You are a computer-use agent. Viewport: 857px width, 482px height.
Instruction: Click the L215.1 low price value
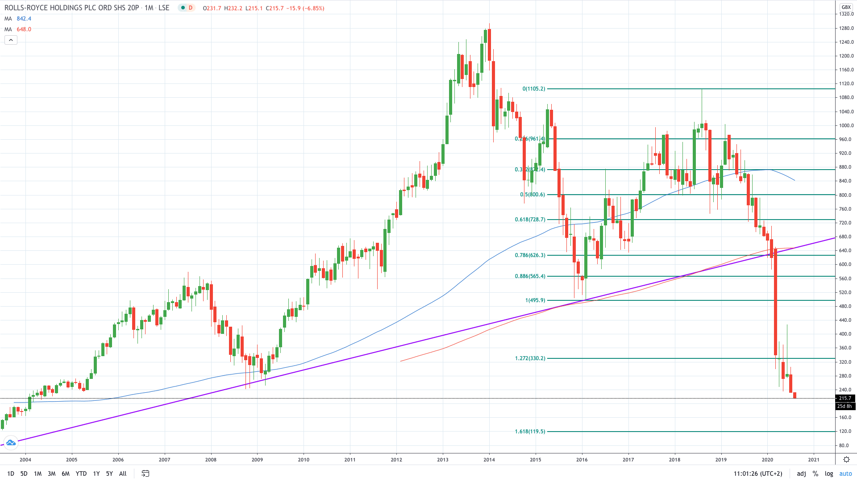[254, 8]
